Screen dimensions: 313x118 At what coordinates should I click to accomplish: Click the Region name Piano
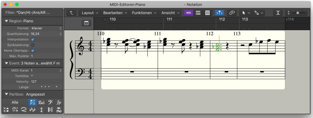coord(28,21)
